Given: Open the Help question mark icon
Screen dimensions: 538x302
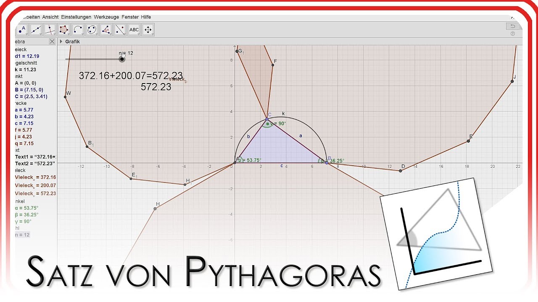Looking at the screenshot, I should (513, 34).
